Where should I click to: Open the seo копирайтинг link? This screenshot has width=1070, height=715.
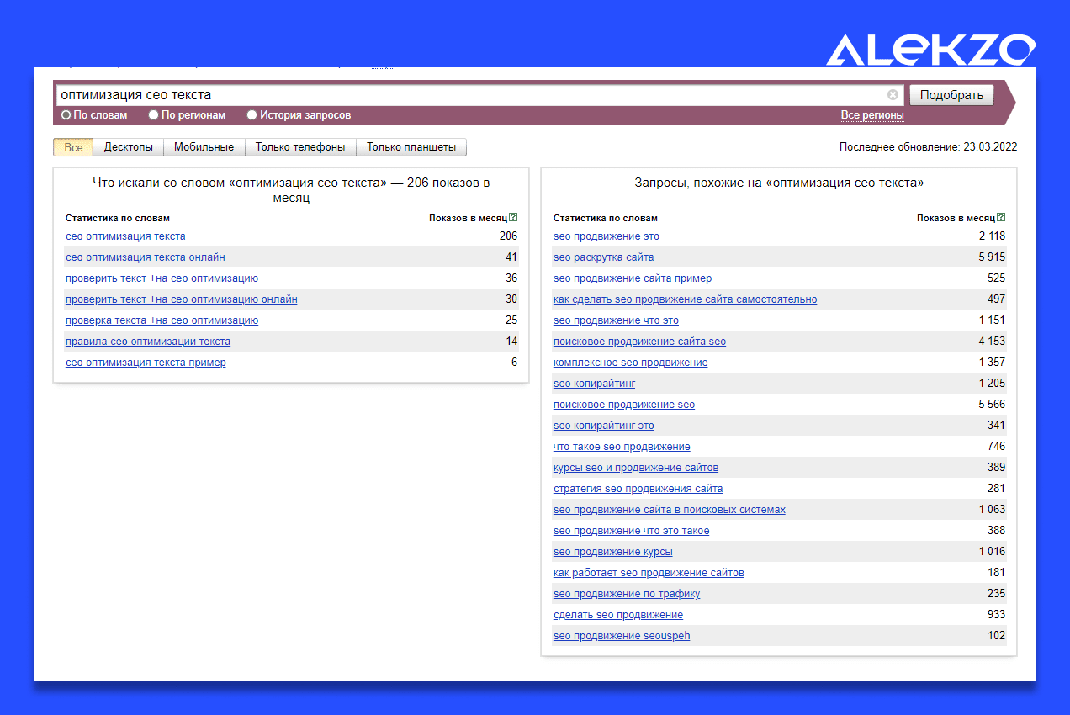click(594, 384)
